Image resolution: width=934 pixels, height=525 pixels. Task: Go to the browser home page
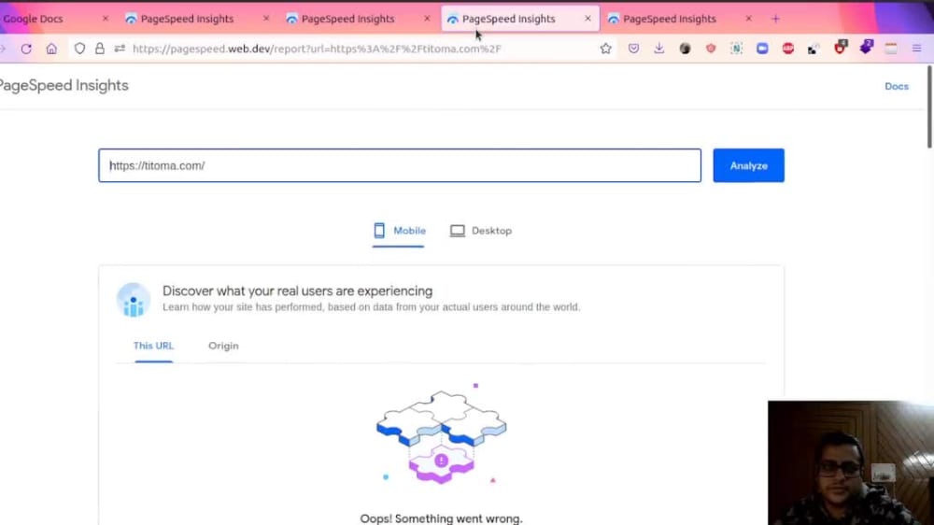coord(51,49)
